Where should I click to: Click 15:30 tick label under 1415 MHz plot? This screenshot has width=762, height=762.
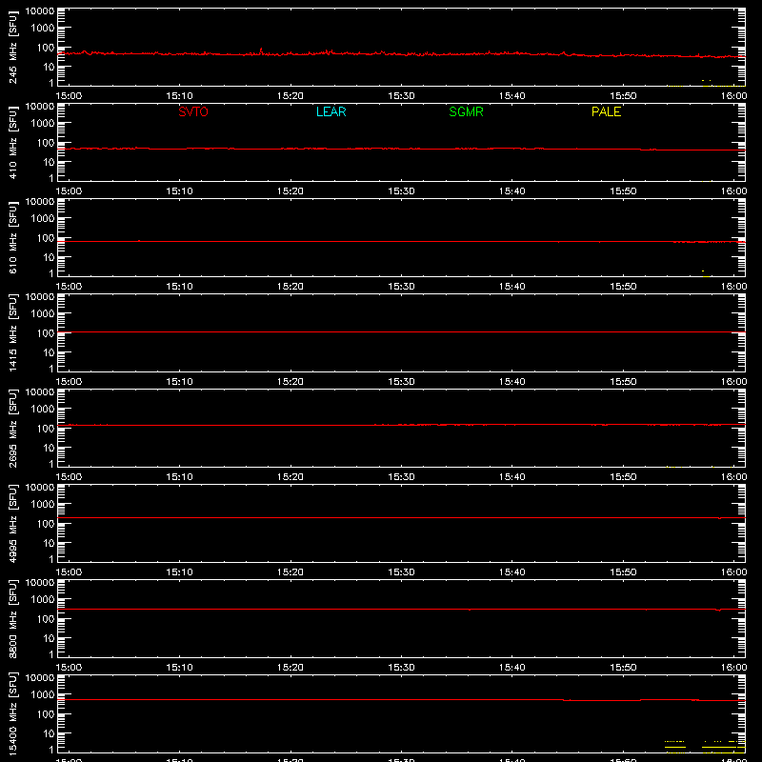401,382
